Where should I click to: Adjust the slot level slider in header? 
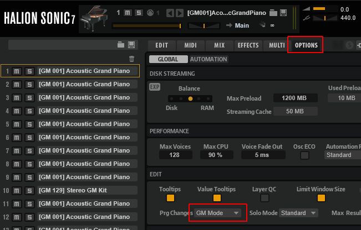point(147,26)
